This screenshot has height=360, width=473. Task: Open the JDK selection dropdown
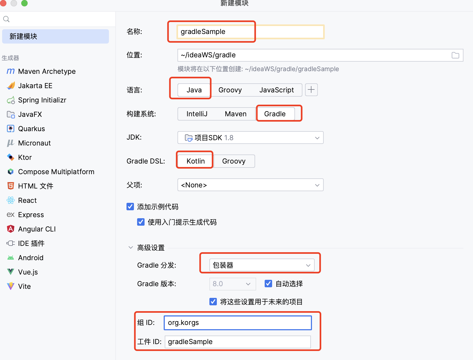(317, 138)
